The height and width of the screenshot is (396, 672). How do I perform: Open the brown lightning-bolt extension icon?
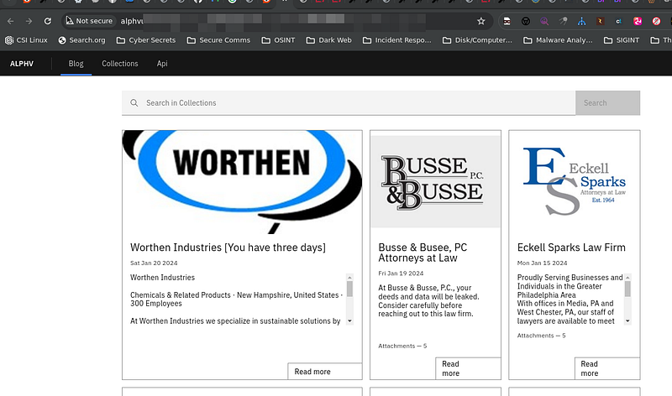(600, 21)
